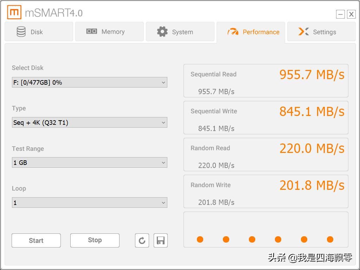The height and width of the screenshot is (270, 360).
Task: Click the first orange progress dot
Action: 200,239
